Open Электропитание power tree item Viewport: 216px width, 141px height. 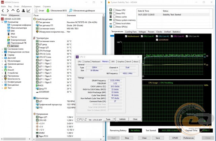point(17,40)
